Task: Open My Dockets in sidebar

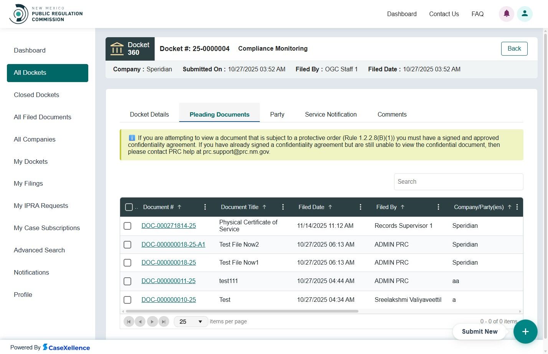Action: point(48,161)
